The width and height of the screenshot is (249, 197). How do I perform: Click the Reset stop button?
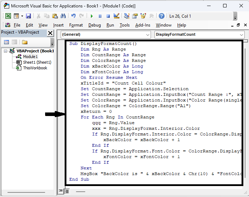[108, 16]
